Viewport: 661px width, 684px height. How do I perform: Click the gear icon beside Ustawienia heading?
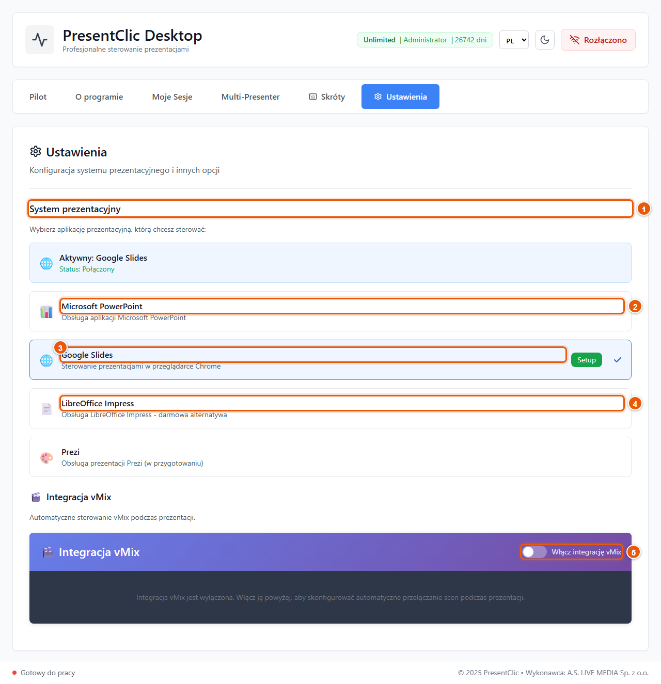(36, 152)
